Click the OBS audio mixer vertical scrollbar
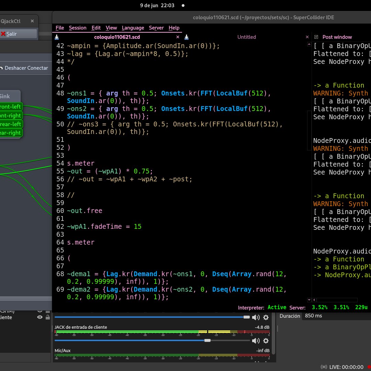371x371 pixels. [273, 334]
